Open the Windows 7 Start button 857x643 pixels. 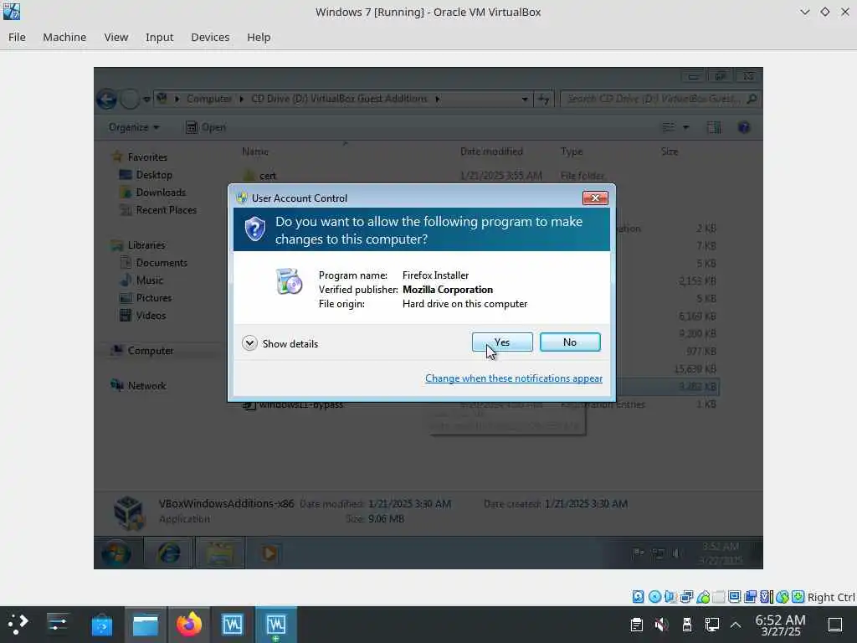[115, 553]
